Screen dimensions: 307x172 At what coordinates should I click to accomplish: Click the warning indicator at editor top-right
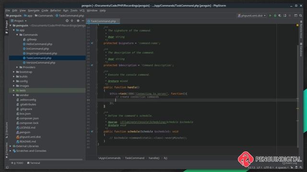297,25
